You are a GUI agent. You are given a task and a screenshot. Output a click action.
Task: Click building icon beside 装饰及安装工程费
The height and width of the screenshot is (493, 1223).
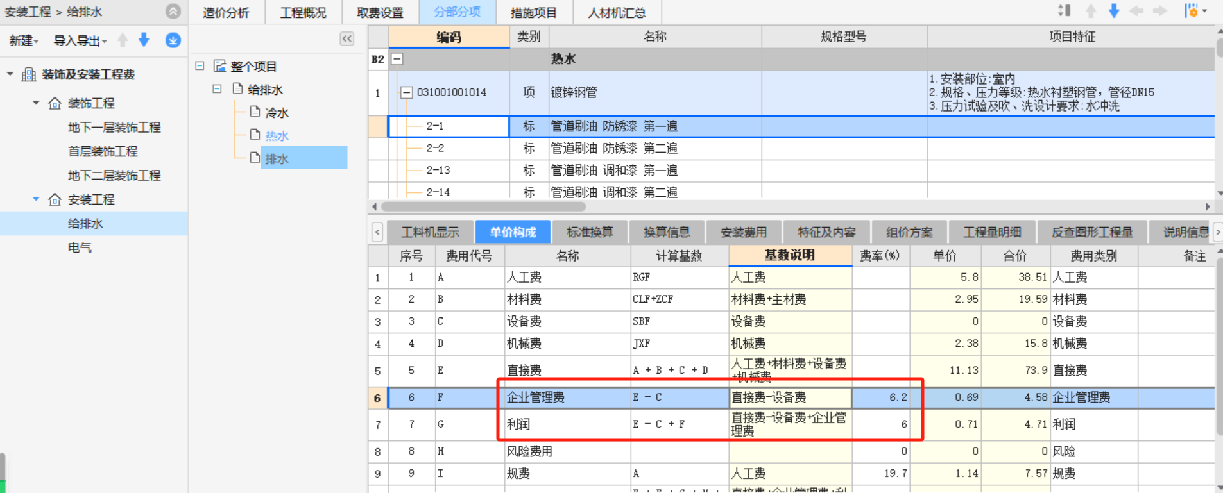coord(28,74)
